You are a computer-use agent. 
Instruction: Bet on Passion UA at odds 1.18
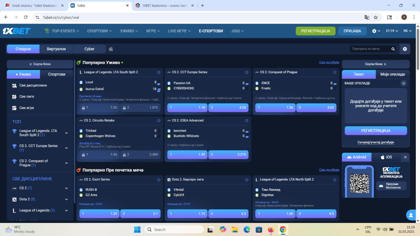coord(187,108)
